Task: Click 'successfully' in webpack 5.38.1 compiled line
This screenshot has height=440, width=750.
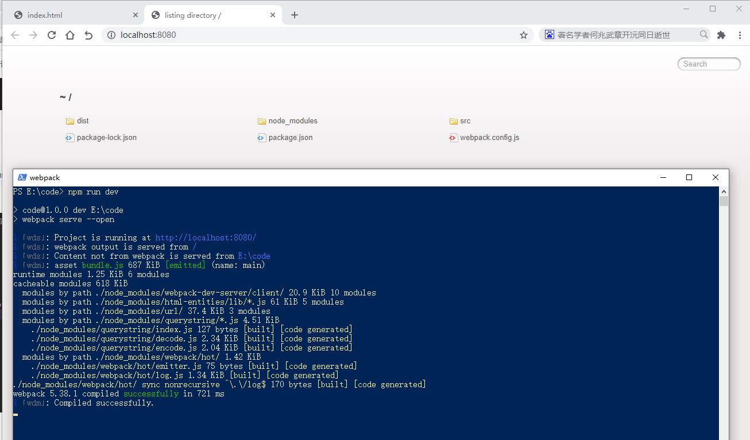Action: point(151,394)
